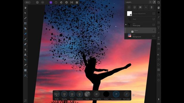Switch to the Selections persona circle

click(56, 2)
